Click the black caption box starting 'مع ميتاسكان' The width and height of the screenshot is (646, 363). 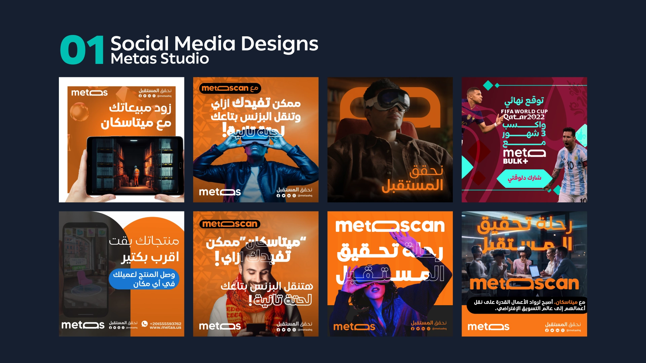(527, 305)
